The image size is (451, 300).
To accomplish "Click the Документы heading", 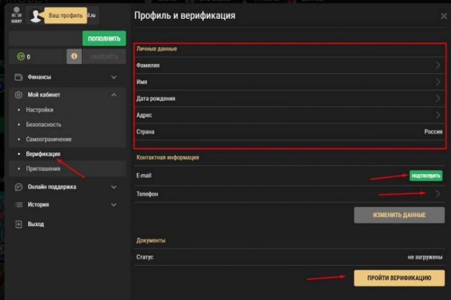I will pos(151,240).
